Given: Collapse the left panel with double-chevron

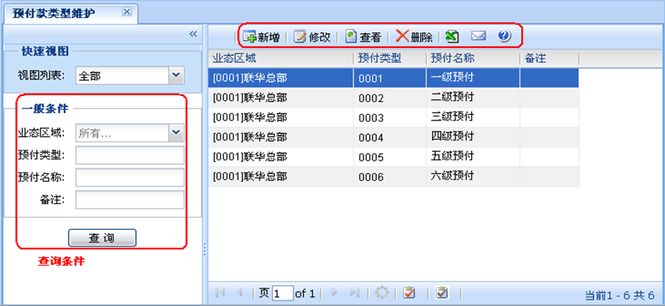Looking at the screenshot, I should (x=193, y=34).
